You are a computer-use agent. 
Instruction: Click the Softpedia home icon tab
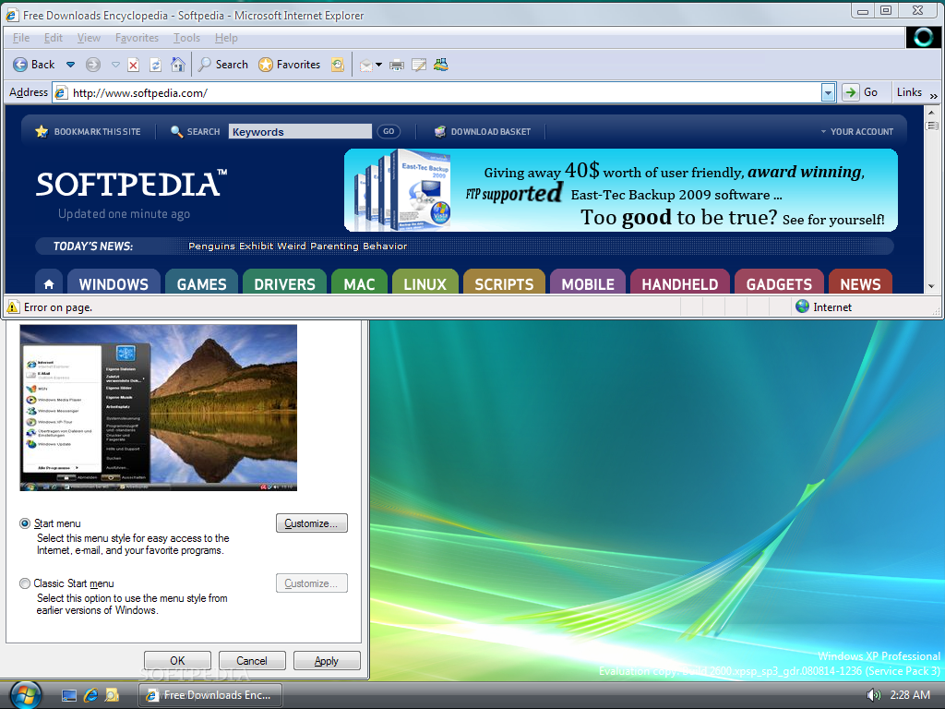pyautogui.click(x=49, y=284)
